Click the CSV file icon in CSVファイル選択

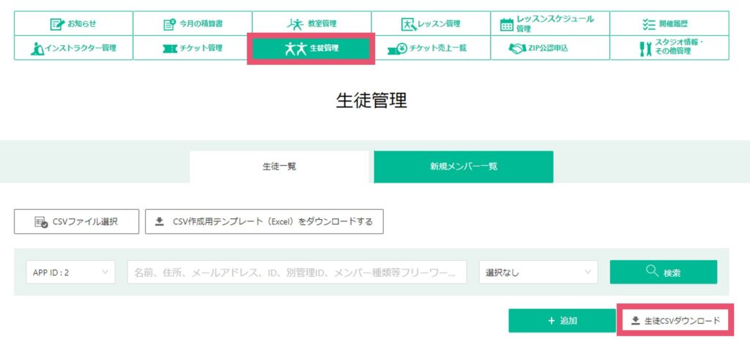click(x=42, y=222)
